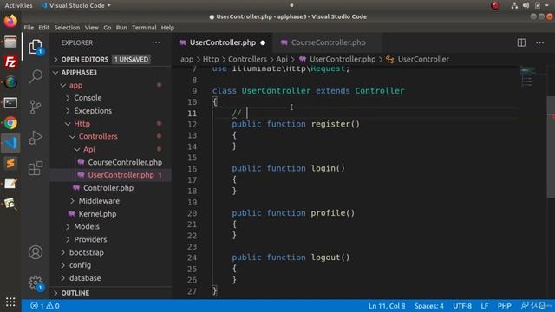Open the Manage gear icon
Screen dimensions: 555x312
pyautogui.click(x=36, y=283)
